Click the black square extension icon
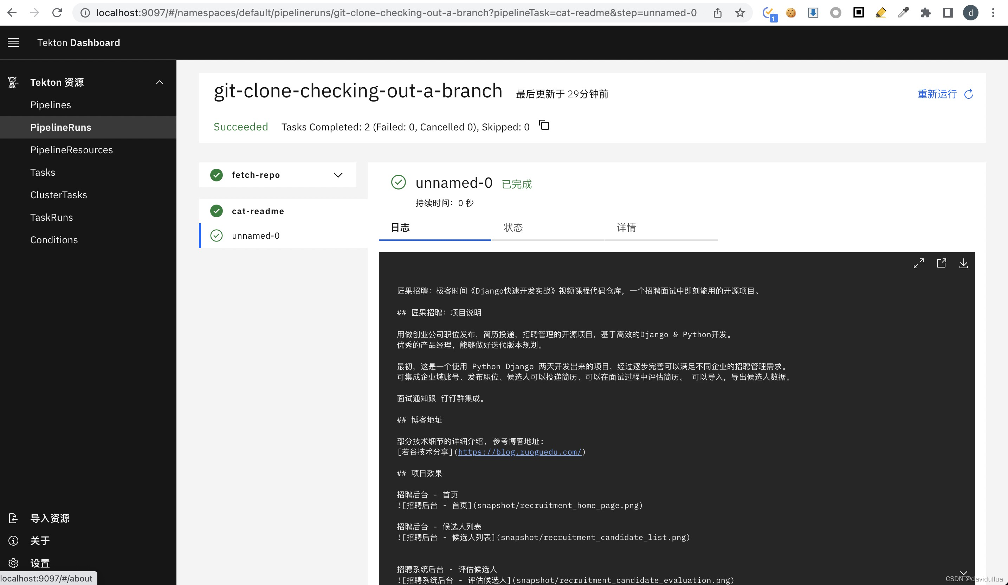 (x=858, y=13)
